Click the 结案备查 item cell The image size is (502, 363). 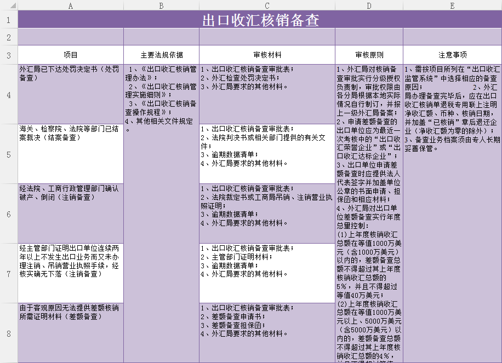tap(71, 154)
